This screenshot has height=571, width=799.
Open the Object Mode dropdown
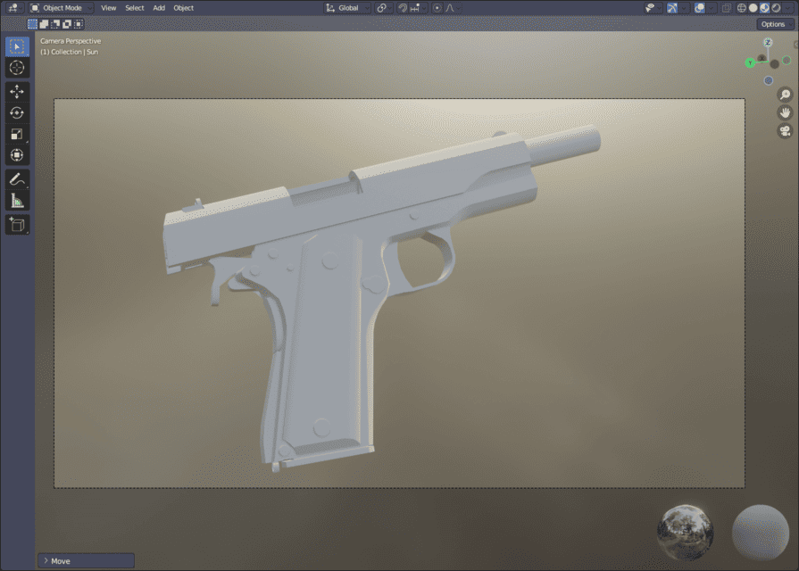click(61, 8)
